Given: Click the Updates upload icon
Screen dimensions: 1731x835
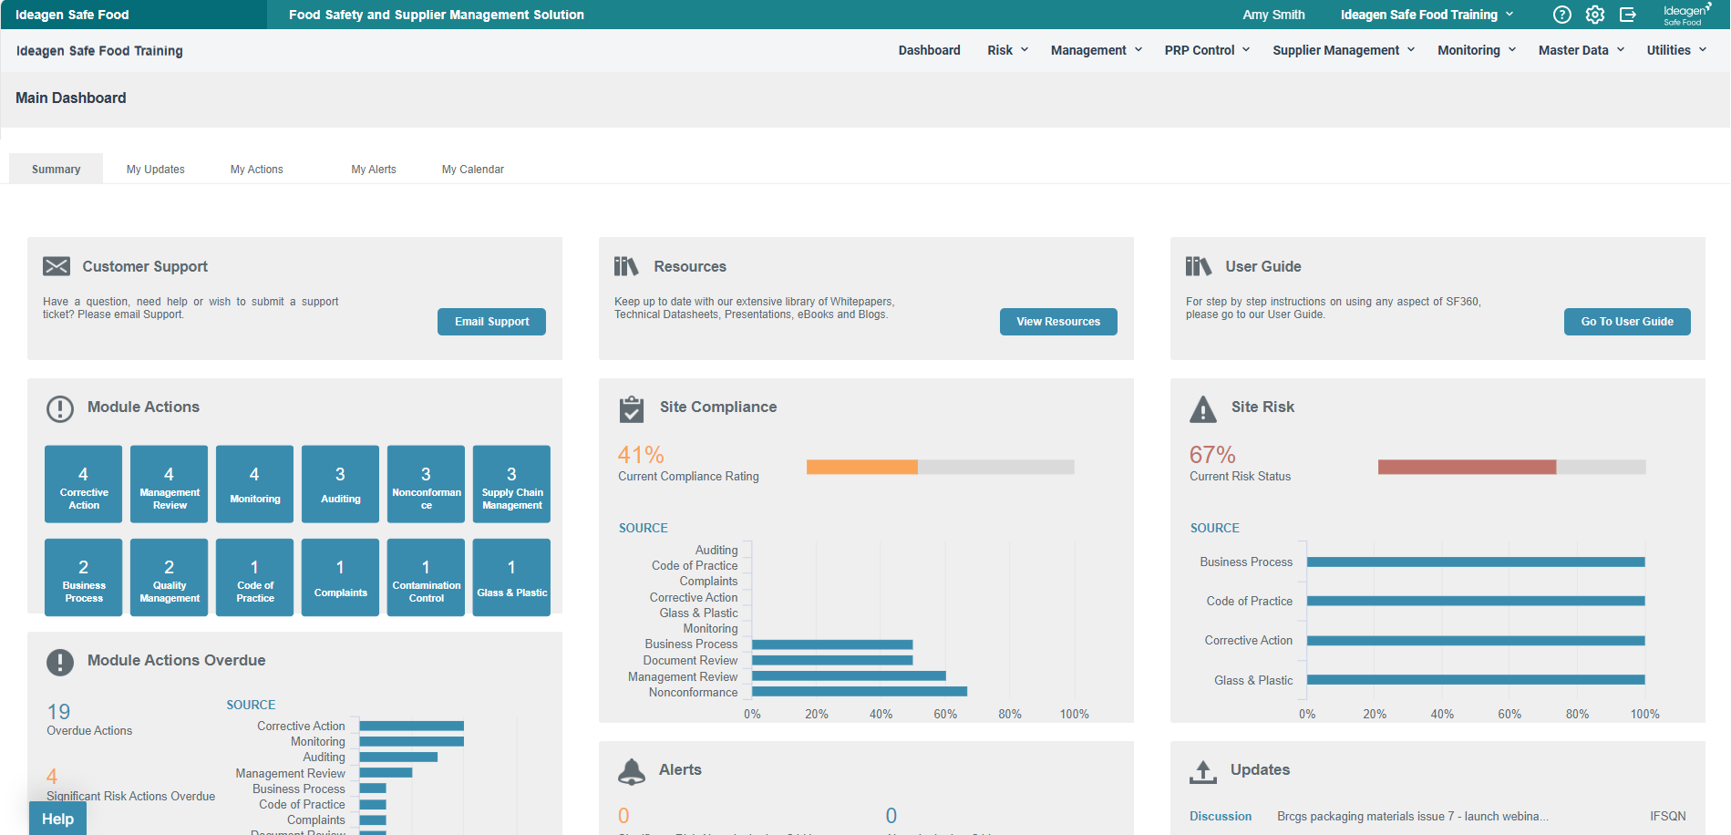Looking at the screenshot, I should [x=1202, y=772].
